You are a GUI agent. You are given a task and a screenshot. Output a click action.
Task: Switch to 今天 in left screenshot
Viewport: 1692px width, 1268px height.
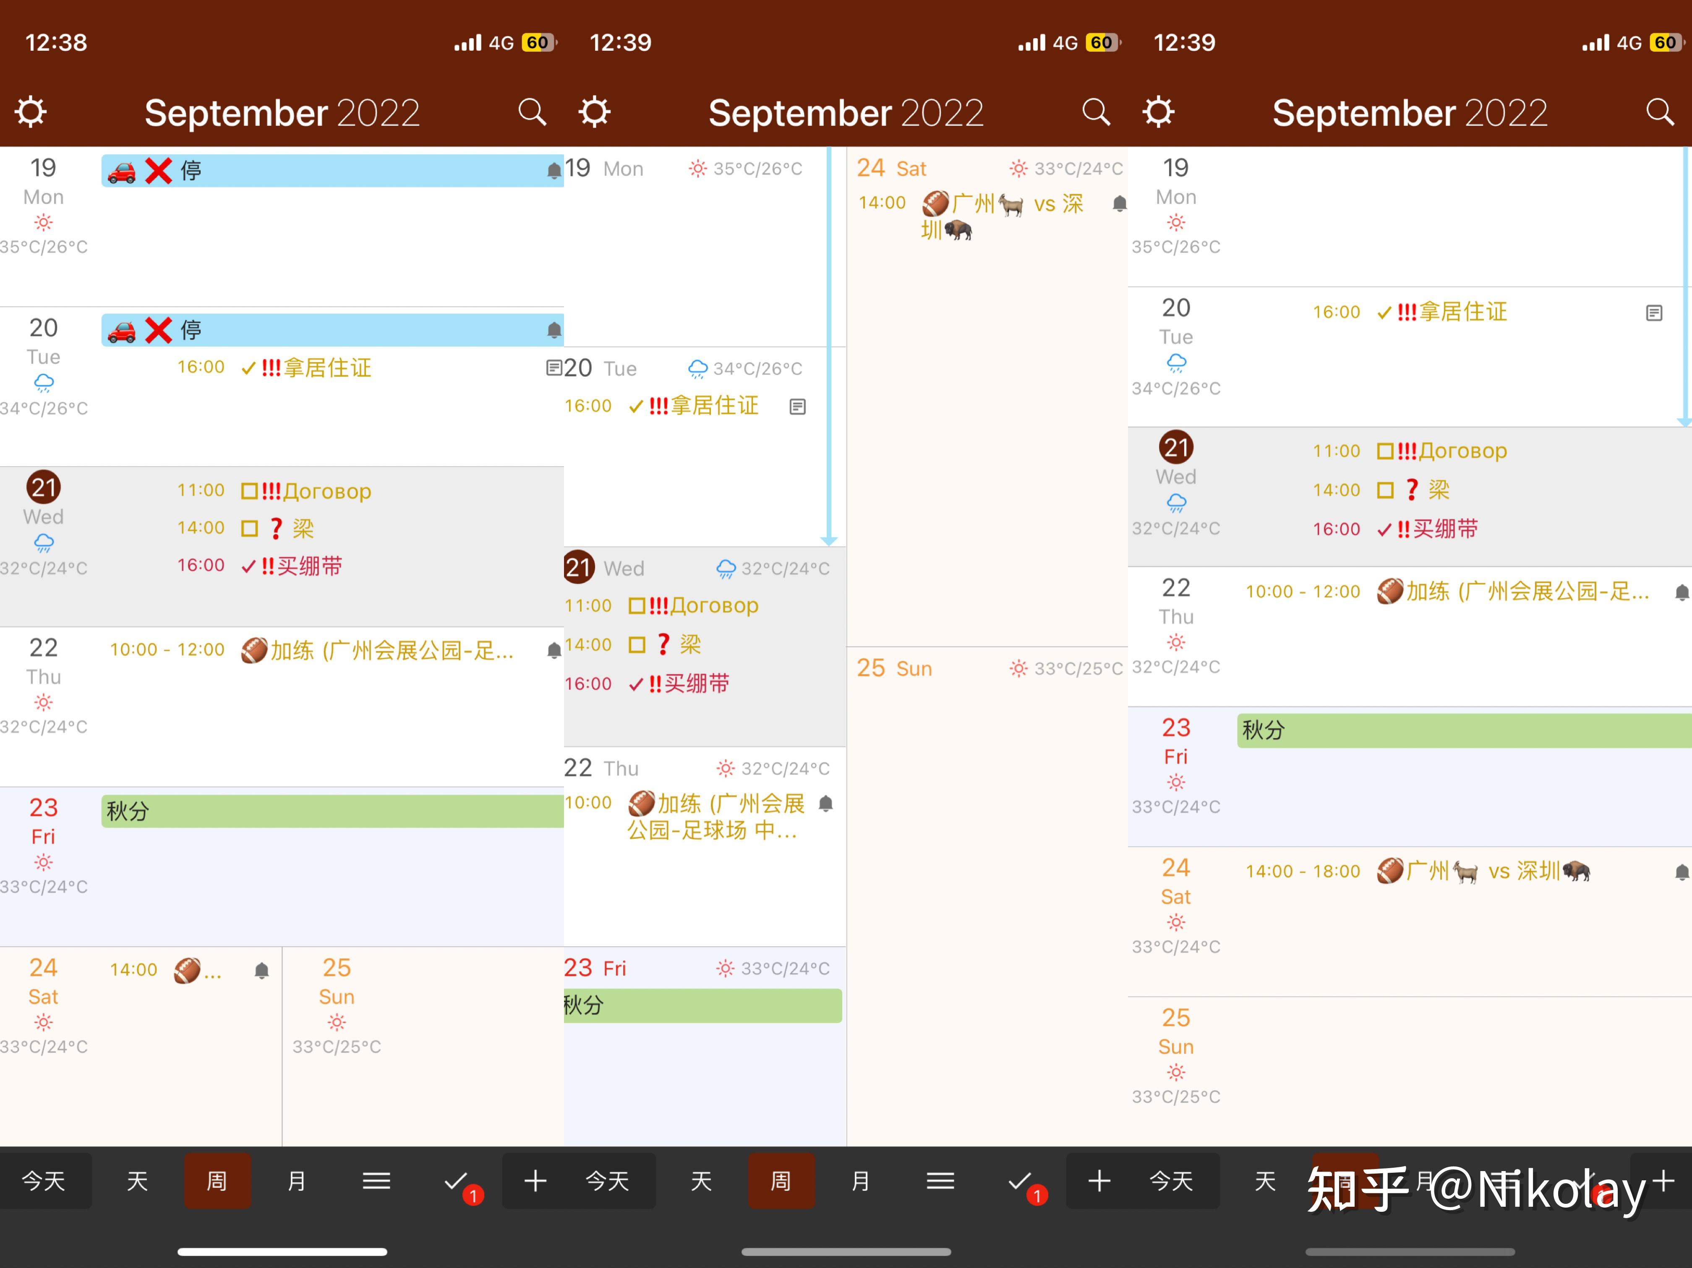click(44, 1181)
